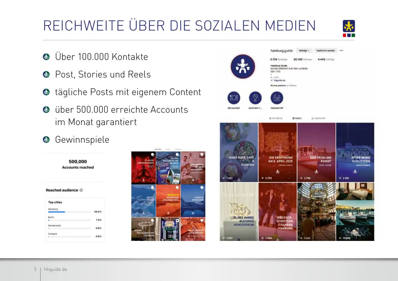Open the After Work Schlittern reel
Viewport: 398px width, 281px height.
click(x=355, y=152)
